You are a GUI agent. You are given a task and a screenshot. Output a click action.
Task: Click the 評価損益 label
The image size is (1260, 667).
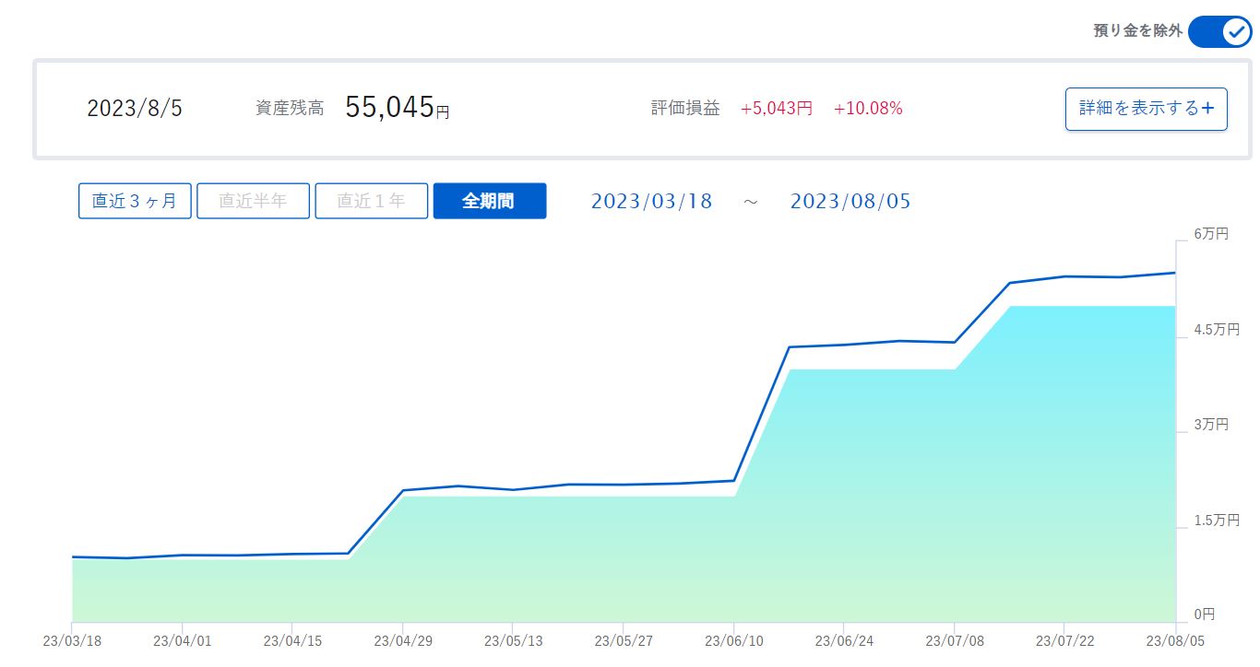[685, 109]
